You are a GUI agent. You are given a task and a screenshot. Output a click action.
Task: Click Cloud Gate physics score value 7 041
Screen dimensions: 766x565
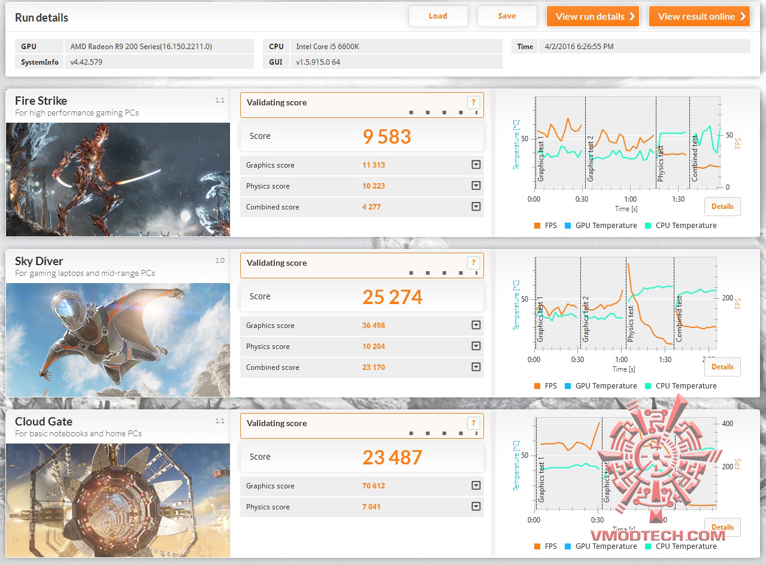click(371, 507)
